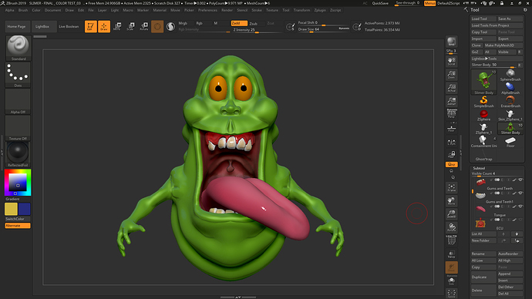Screen dimensions: 532x299
Task: Toggle the orange Qvz button
Action: [x=451, y=164]
